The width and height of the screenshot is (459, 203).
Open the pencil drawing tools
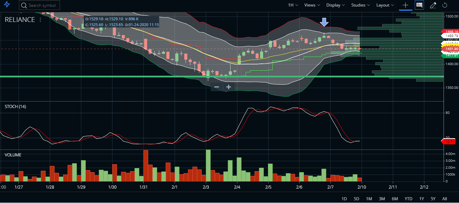433,5
